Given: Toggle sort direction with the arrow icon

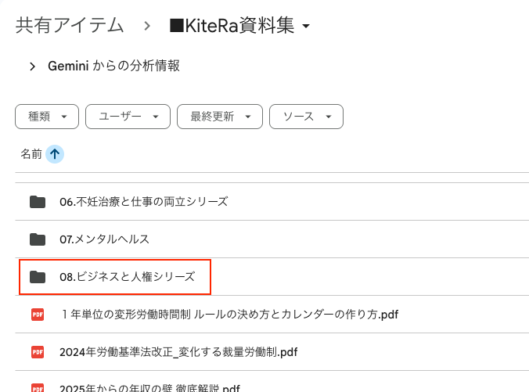Looking at the screenshot, I should 55,154.
